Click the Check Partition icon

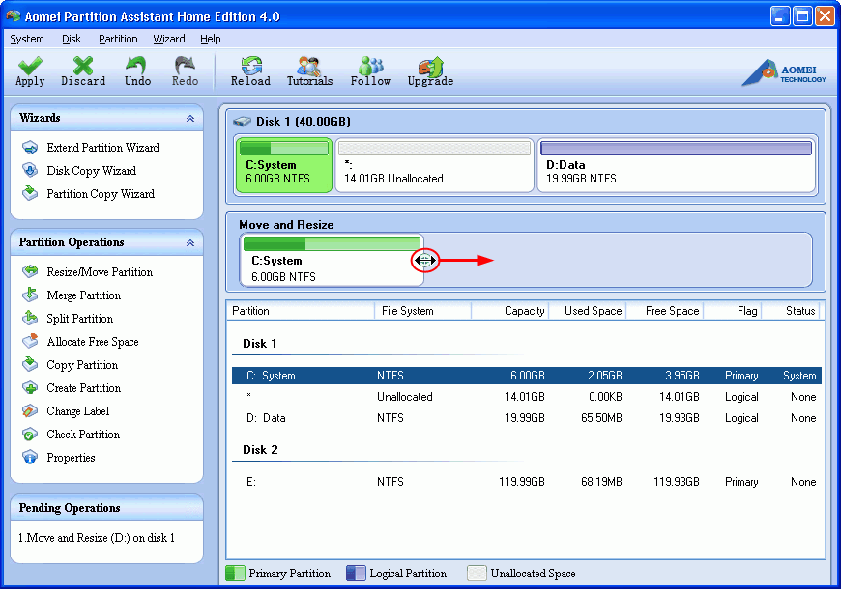(x=30, y=435)
